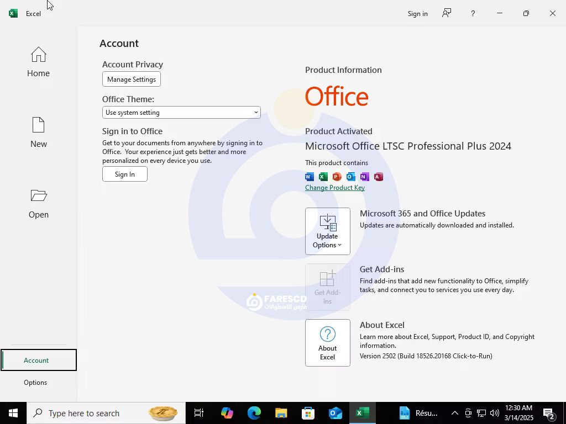The height and width of the screenshot is (424, 566).
Task: Open the Résu... document in the taskbar
Action: pyautogui.click(x=419, y=413)
